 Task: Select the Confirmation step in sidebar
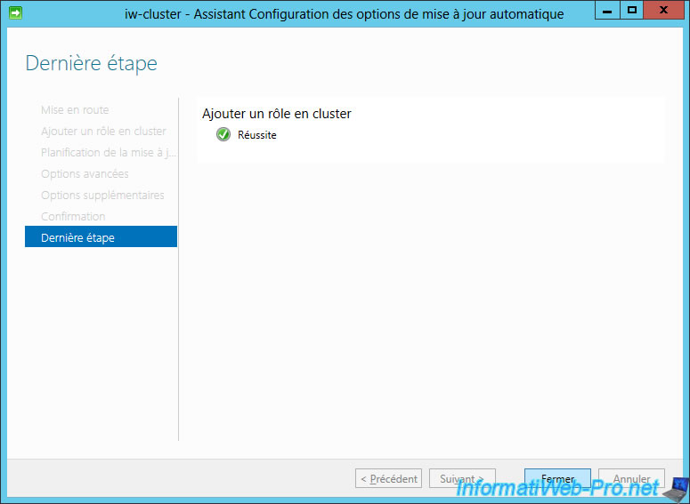(x=73, y=216)
